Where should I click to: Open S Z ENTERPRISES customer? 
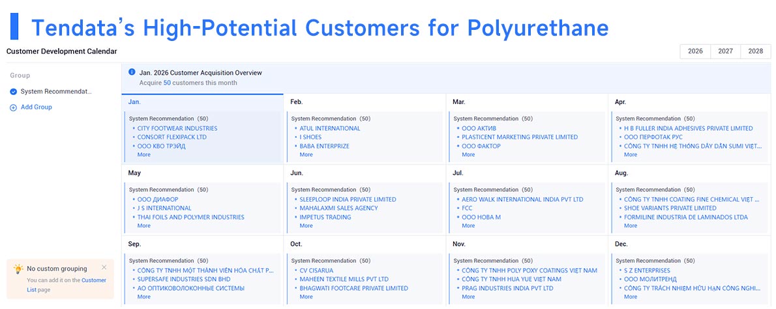point(647,271)
